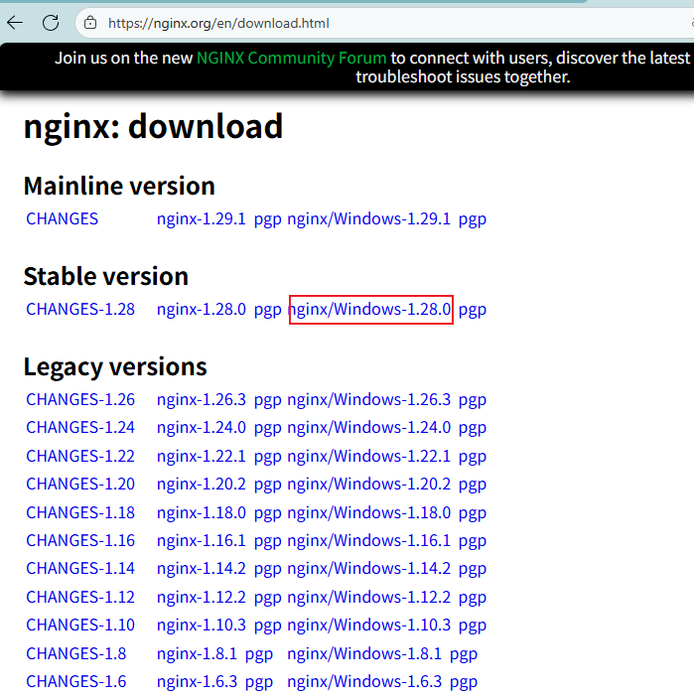
Task: Open CHANGES-1.8 link
Action: [76, 653]
